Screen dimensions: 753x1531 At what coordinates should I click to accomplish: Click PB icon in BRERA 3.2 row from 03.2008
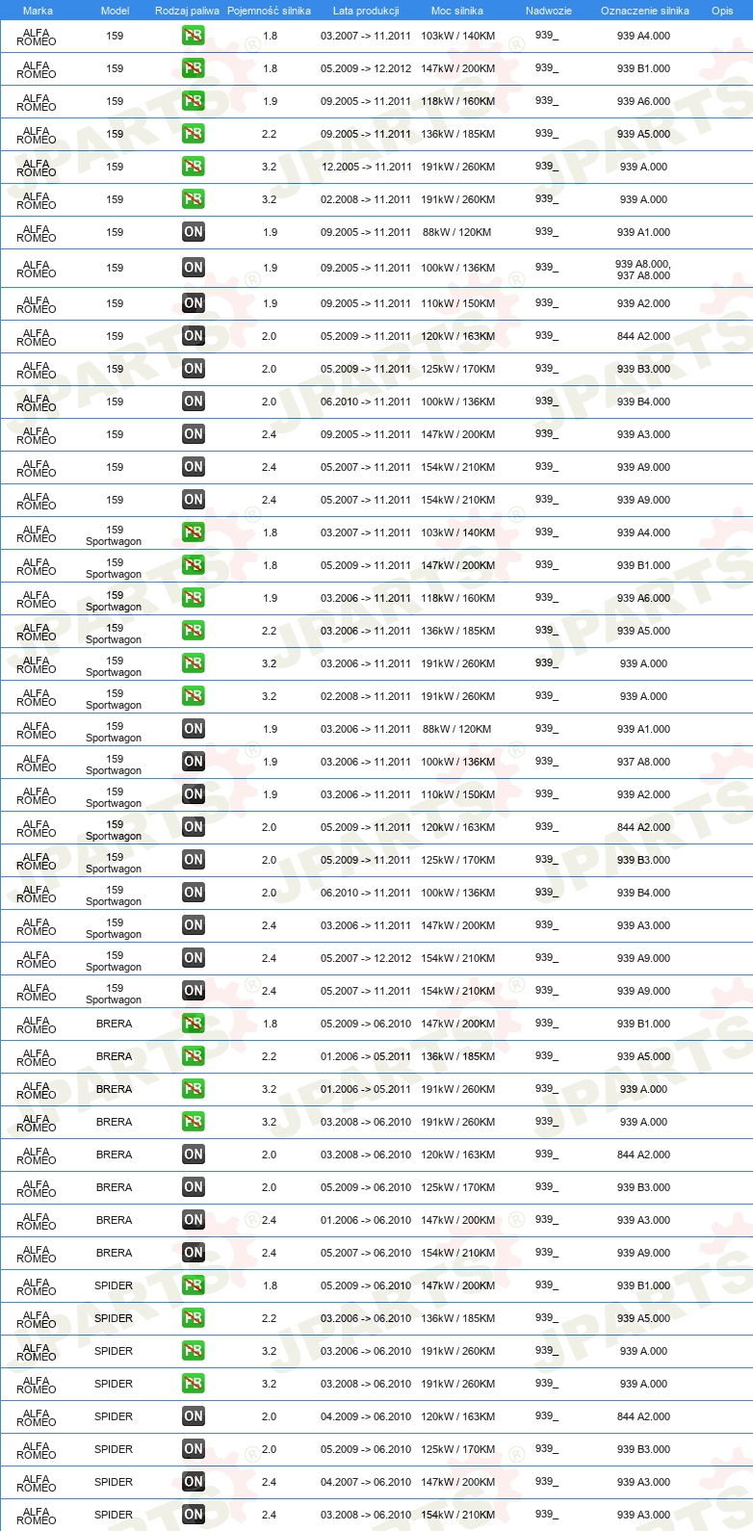[x=194, y=1122]
